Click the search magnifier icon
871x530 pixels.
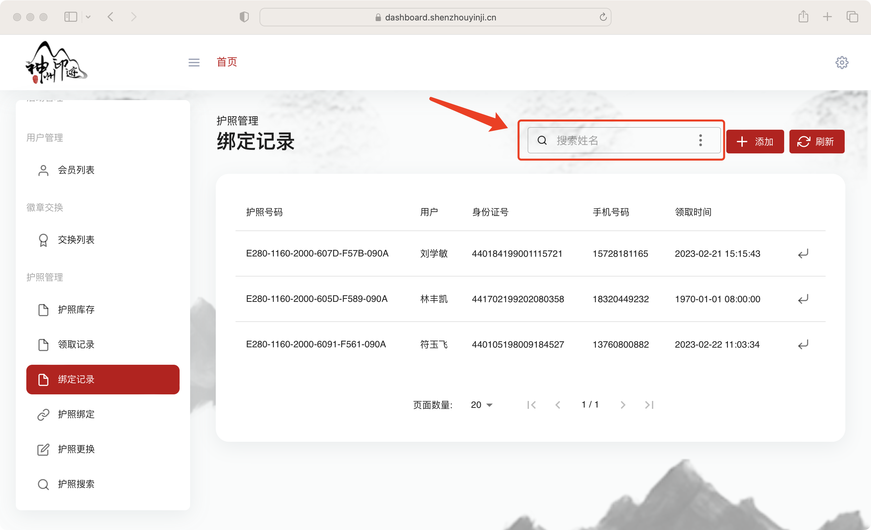[542, 141]
